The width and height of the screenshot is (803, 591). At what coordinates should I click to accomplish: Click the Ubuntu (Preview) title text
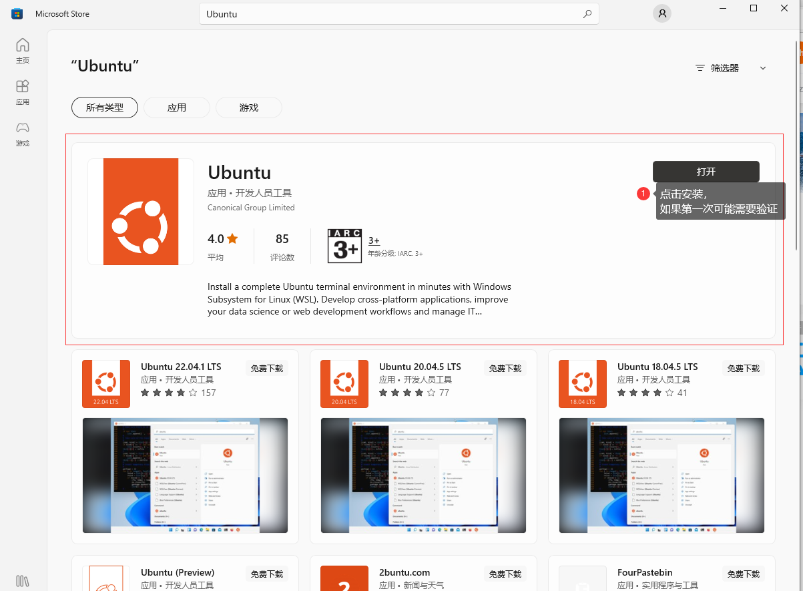[178, 572]
